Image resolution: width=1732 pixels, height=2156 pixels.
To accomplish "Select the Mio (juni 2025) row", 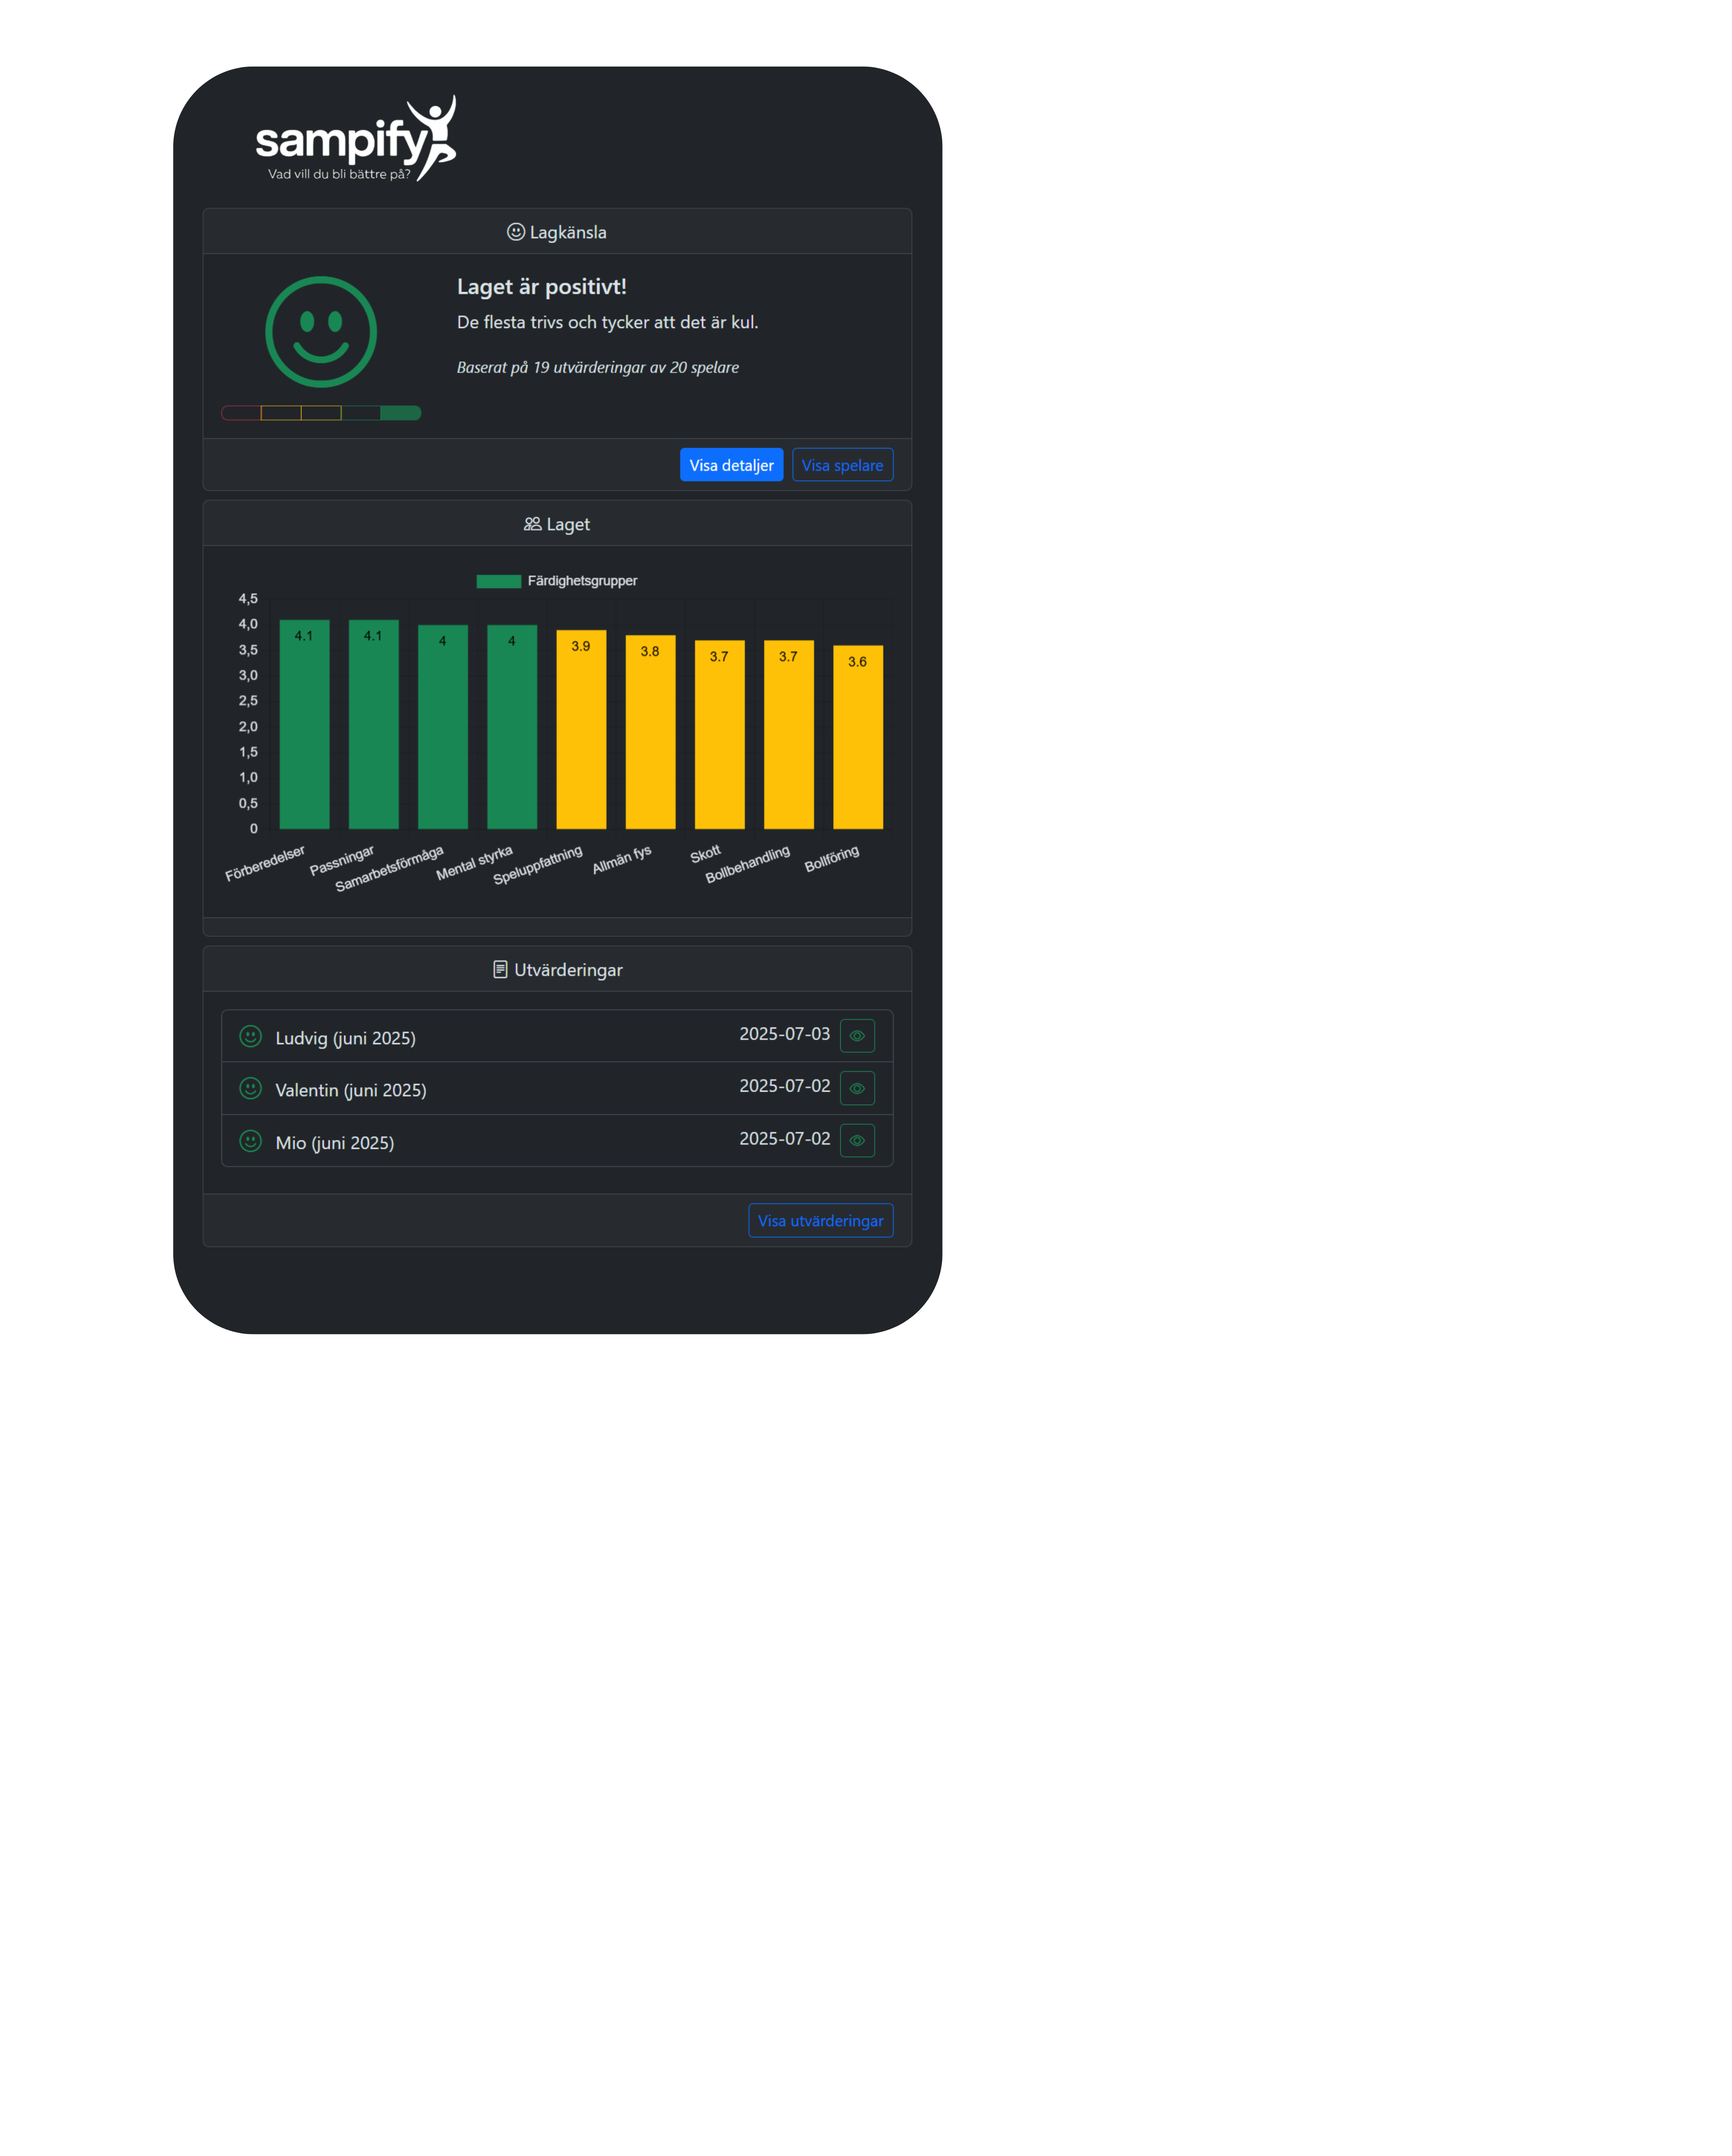I will pyautogui.click(x=557, y=1140).
